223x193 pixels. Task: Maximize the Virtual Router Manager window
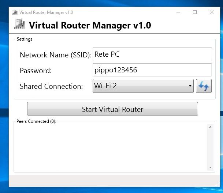coord(195,12)
